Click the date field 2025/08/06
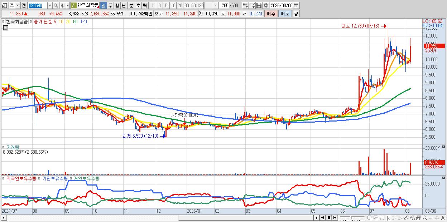The image size is (447, 222). click(282, 5)
